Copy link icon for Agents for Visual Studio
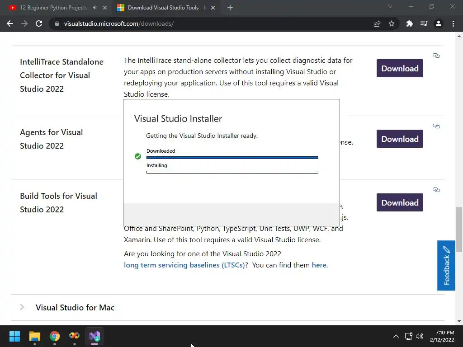Image resolution: width=463 pixels, height=347 pixels. click(436, 126)
